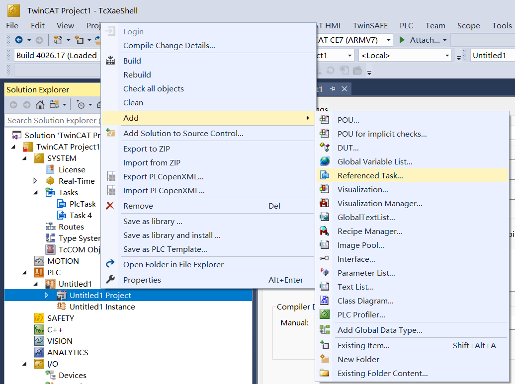The height and width of the screenshot is (384, 515).
Task: Click the PLC Profiler icon
Action: pyautogui.click(x=325, y=314)
